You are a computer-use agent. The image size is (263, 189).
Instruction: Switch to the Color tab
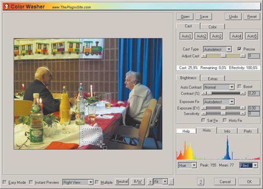(213, 27)
